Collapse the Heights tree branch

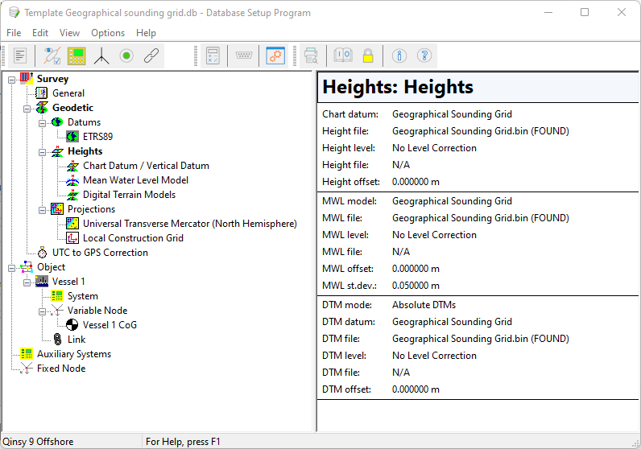(42, 151)
